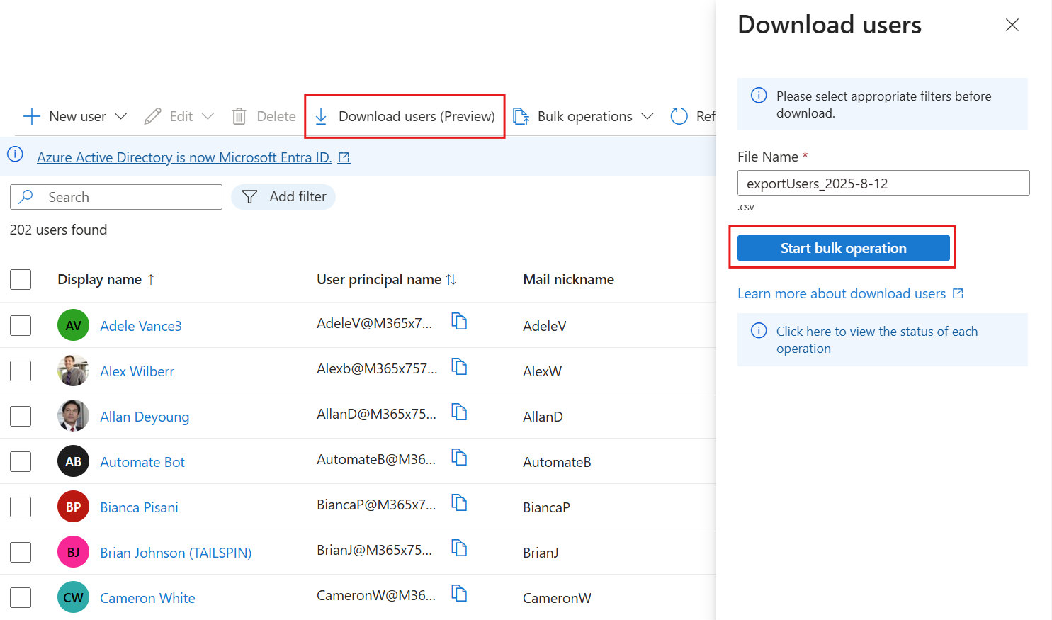Copy Adele Vance3's user principal name
This screenshot has height=620, width=1052.
coord(459,321)
